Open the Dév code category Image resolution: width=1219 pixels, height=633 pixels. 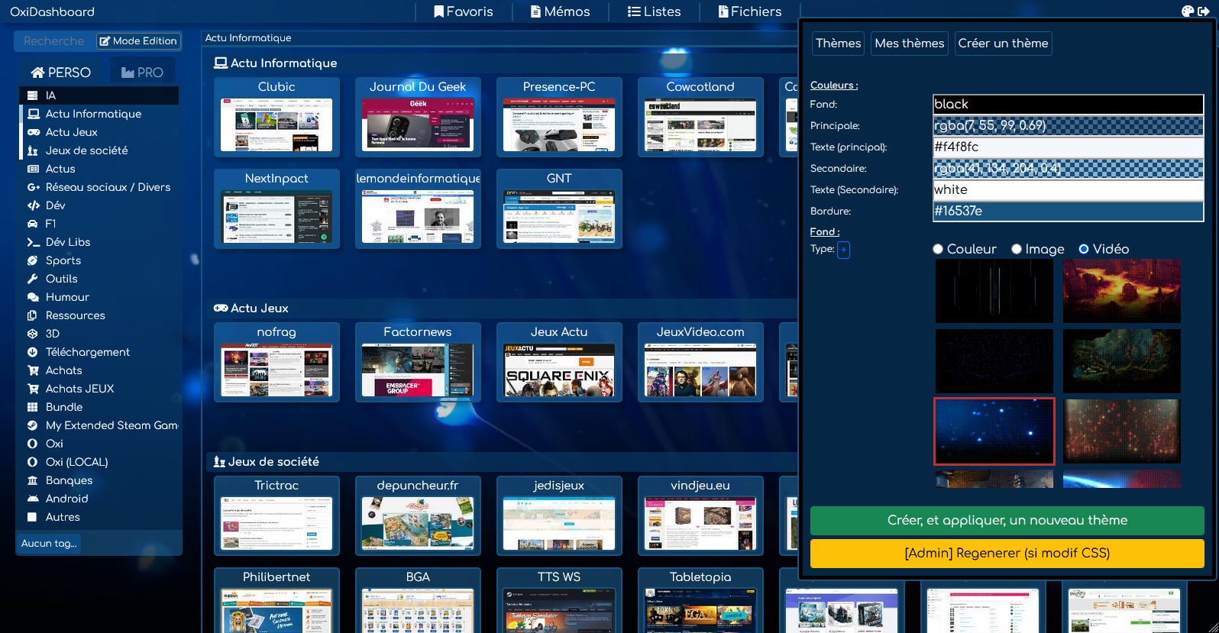pos(99,205)
